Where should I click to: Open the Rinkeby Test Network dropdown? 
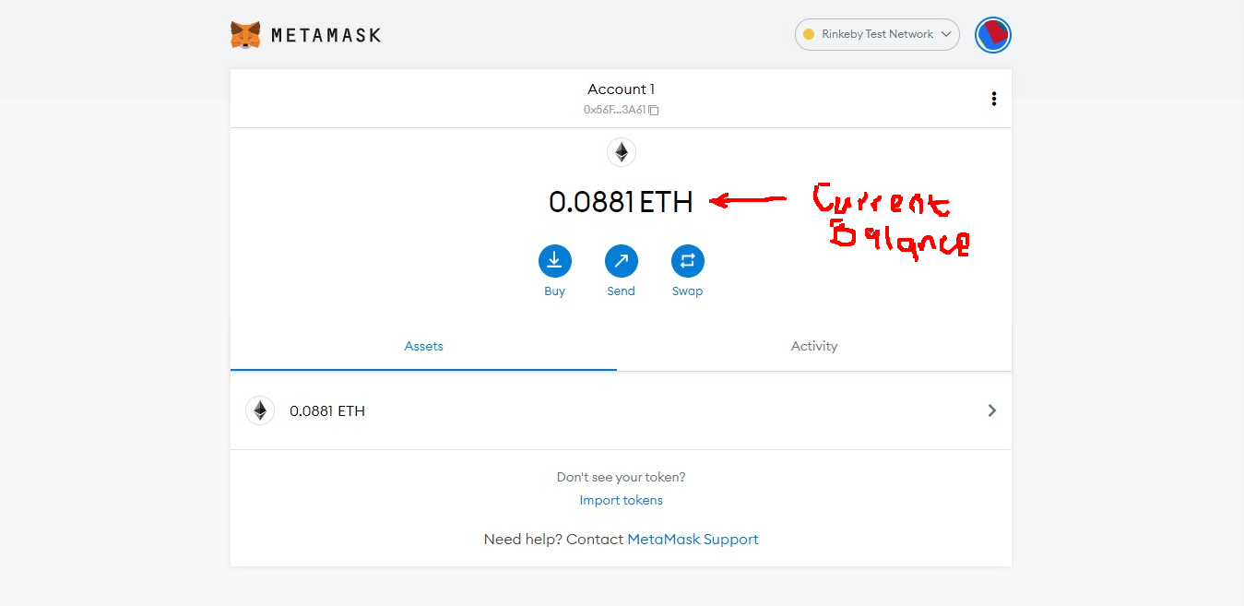click(x=877, y=34)
